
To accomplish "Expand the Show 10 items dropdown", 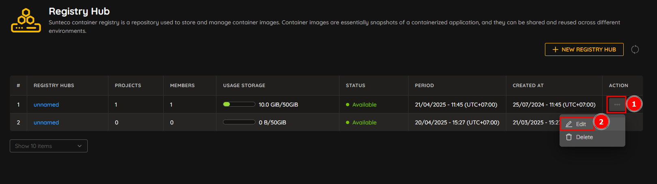I will click(x=49, y=146).
